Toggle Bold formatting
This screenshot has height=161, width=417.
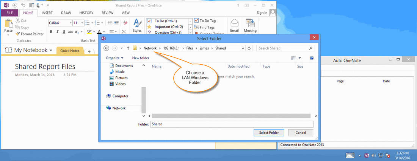[51, 32]
